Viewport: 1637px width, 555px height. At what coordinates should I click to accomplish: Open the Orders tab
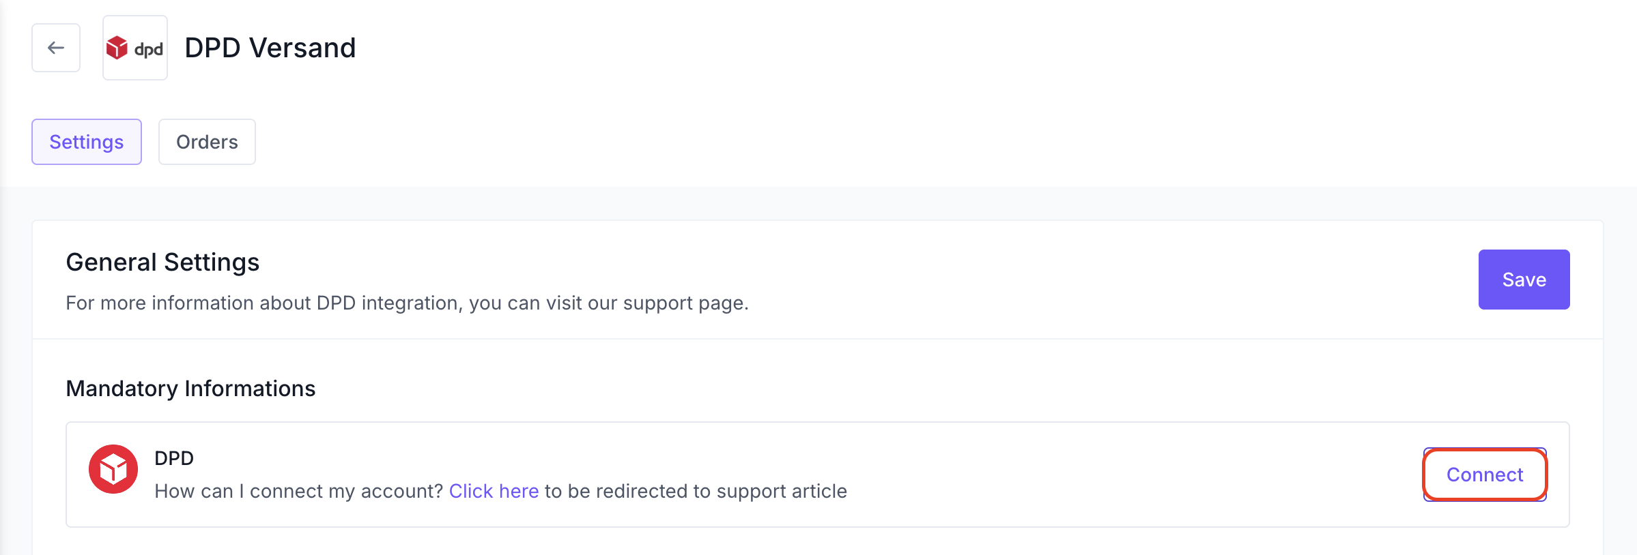coord(207,142)
